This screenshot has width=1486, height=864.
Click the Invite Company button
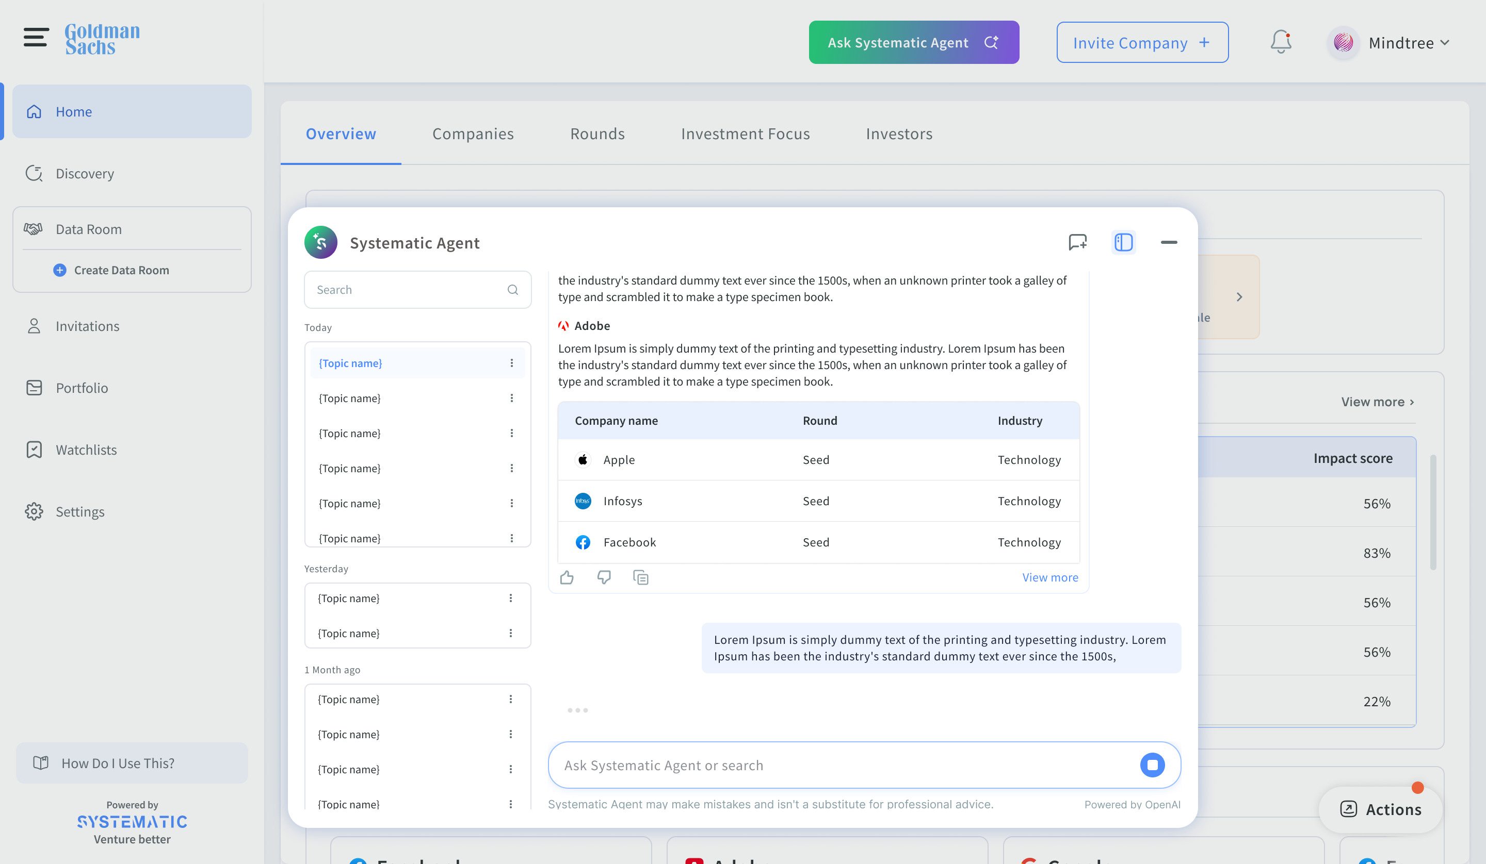pyautogui.click(x=1142, y=42)
